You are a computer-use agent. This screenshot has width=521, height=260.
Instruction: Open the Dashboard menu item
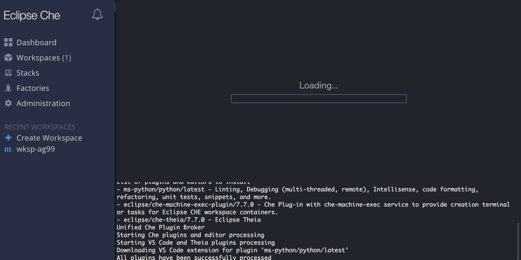tap(36, 43)
